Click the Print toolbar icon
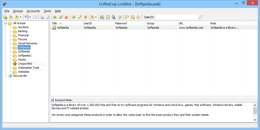260x130 pixels. [x=42, y=17]
